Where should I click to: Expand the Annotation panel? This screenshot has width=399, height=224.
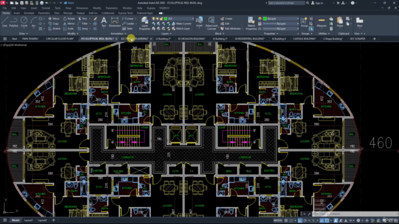[x=118, y=34]
